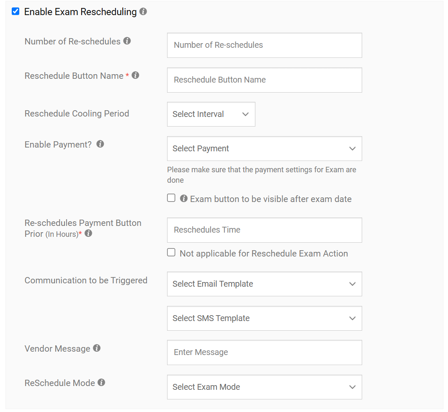This screenshot has width=448, height=412.
Task: Check Exam button visible after exam date
Action: coord(171,198)
